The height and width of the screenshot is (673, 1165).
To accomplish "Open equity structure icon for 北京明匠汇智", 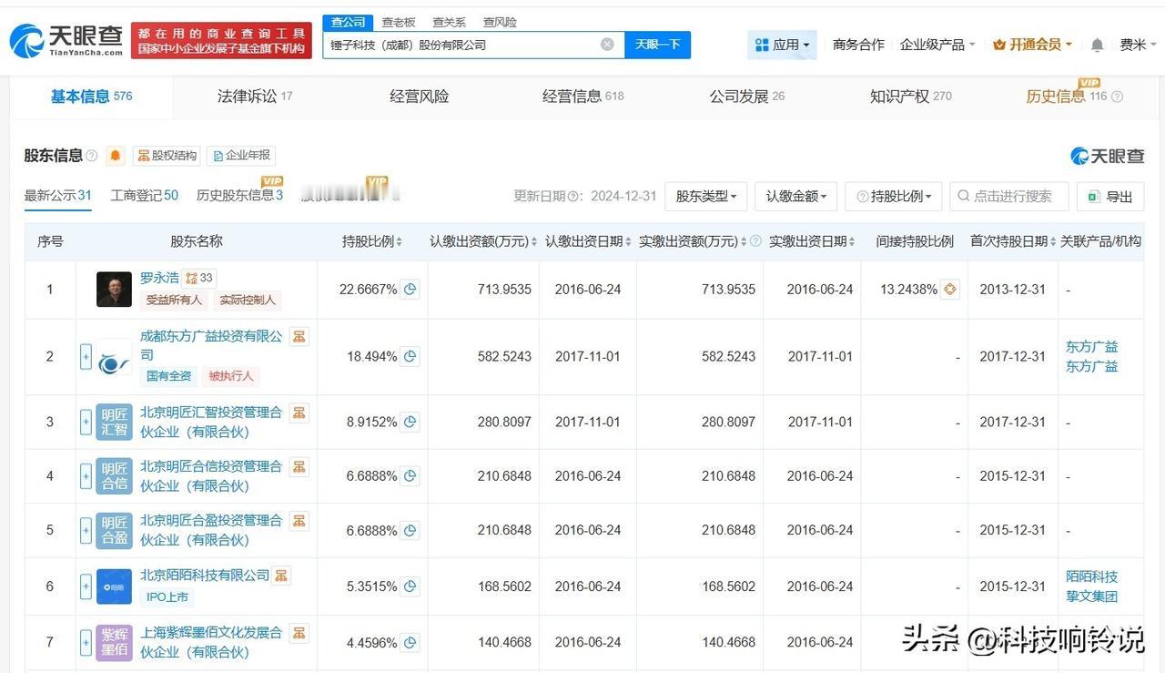I will [x=299, y=413].
